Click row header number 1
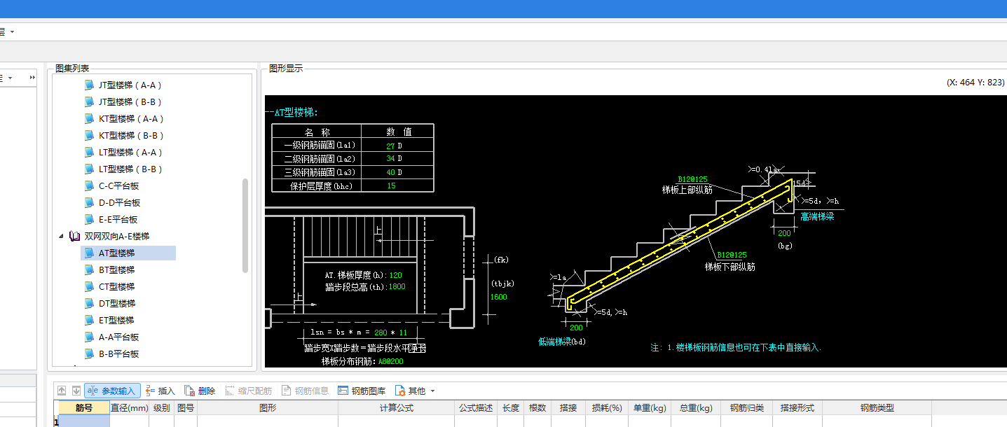 coord(56,422)
